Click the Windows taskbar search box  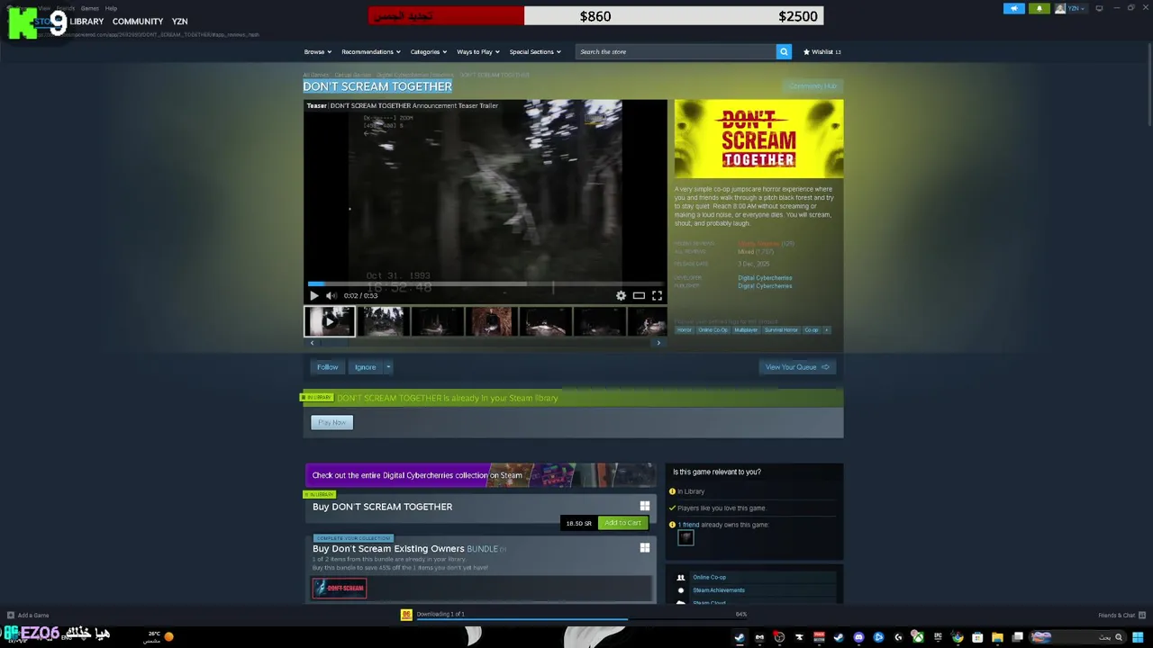coord(1078,637)
